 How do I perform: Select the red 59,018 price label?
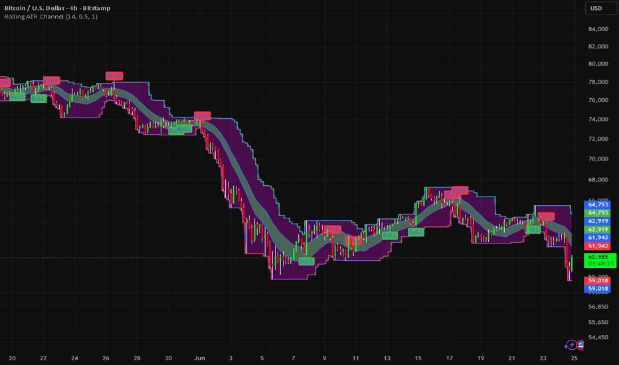(597, 281)
